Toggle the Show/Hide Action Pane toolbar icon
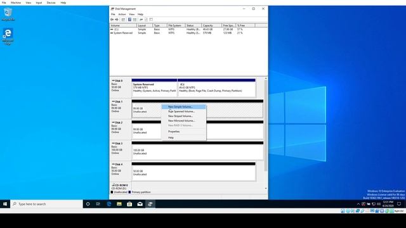Viewport: 406px width, 228px height. [x=134, y=20]
